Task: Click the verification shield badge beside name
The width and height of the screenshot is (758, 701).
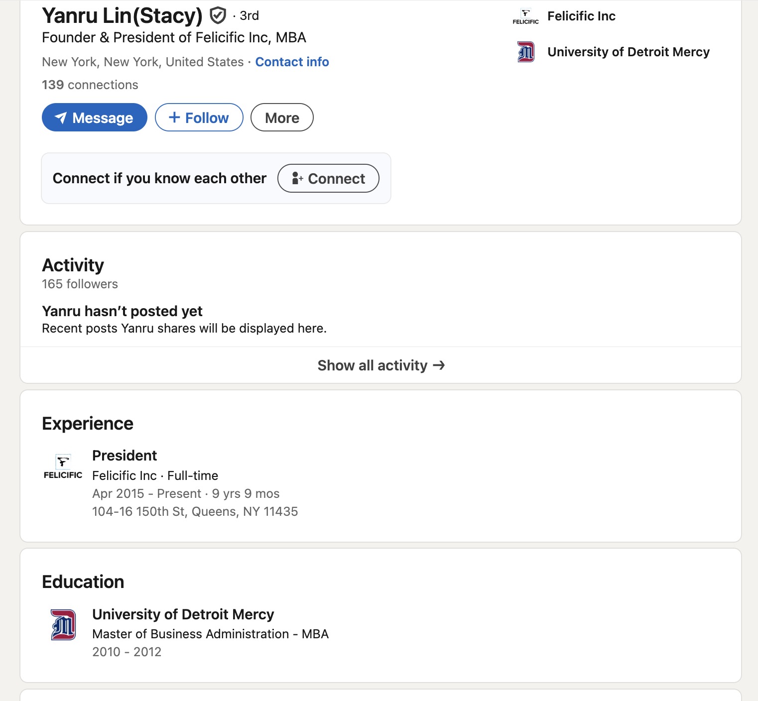Action: (x=218, y=16)
